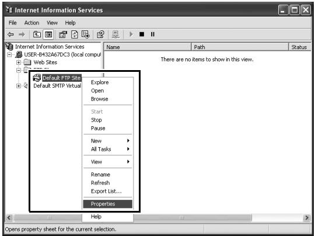Click the left scroll arrow of tree pane
This screenshot has width=315, height=236.
click(9, 218)
